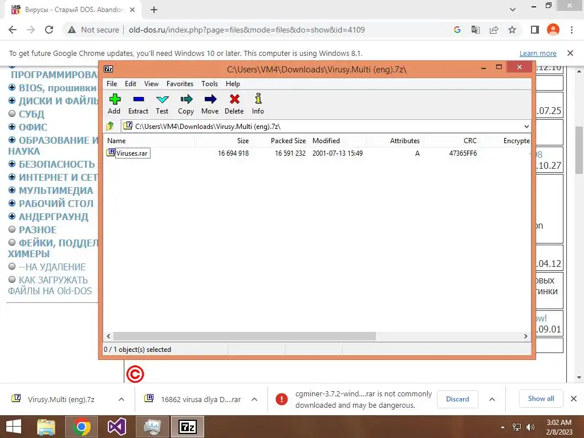The image size is (584, 438).
Task: Expand cgminer download warning options
Action: 492,399
